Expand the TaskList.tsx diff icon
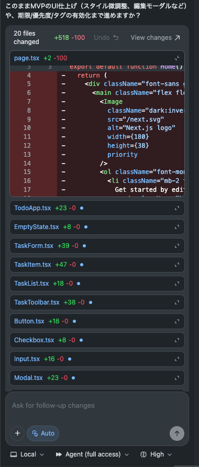199x467 pixels. pos(177,284)
